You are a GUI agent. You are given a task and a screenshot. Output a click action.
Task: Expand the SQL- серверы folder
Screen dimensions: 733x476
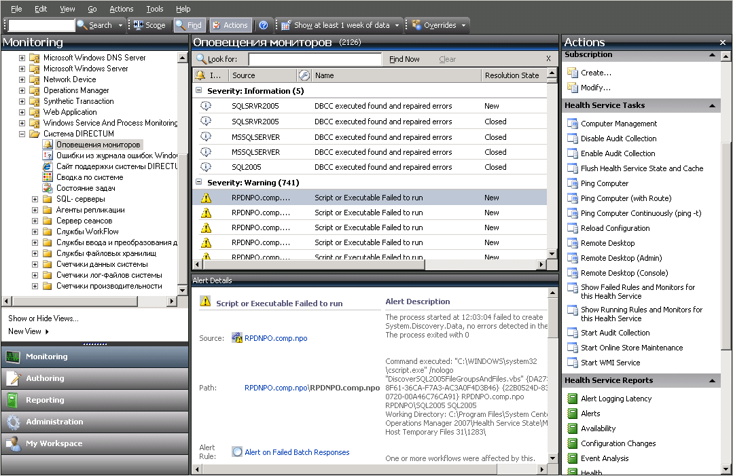click(35, 199)
